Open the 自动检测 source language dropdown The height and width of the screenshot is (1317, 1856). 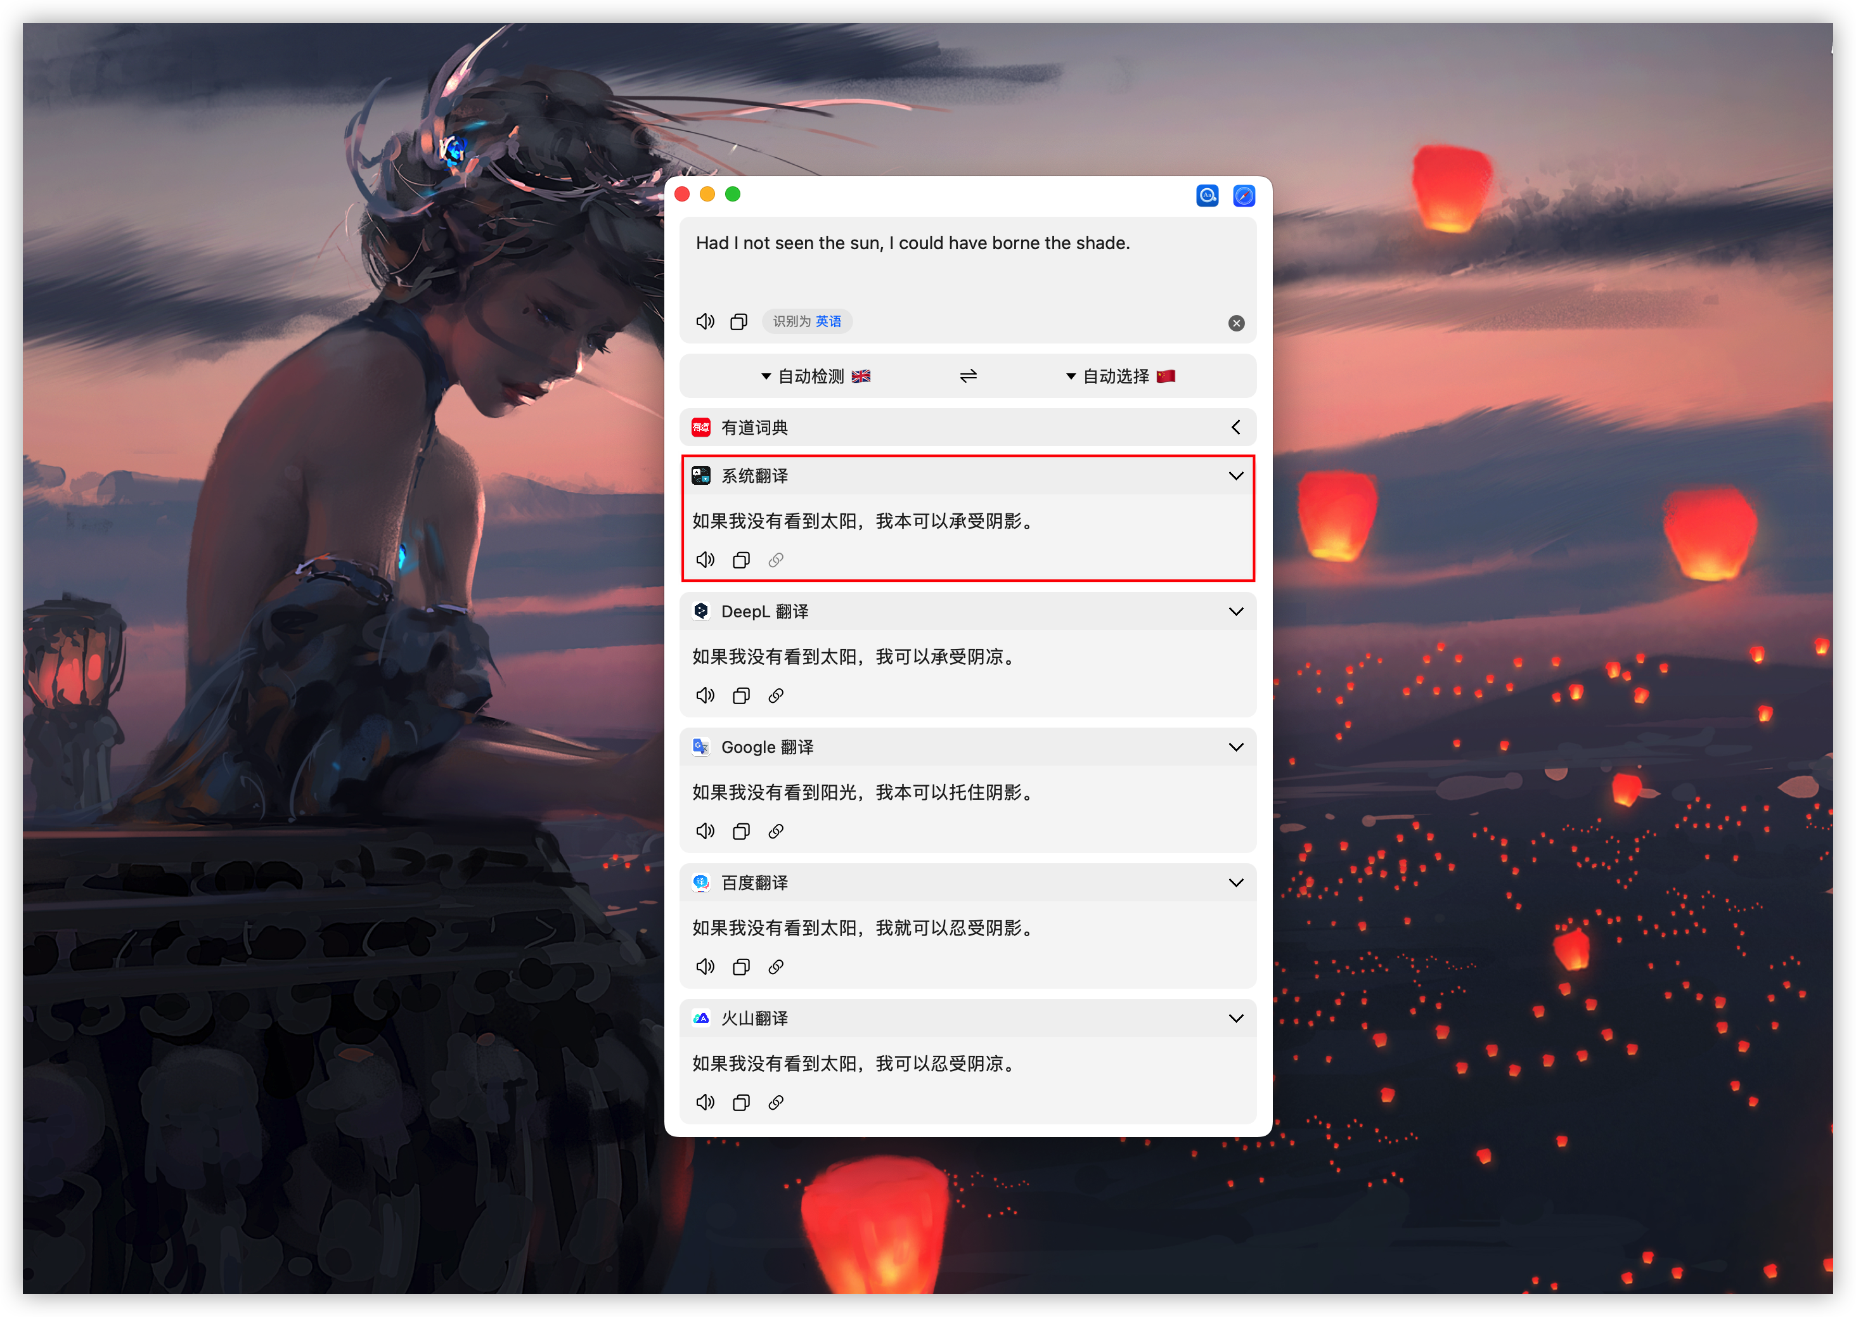click(x=815, y=376)
